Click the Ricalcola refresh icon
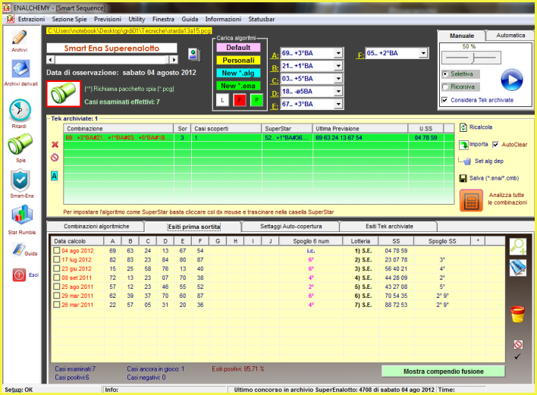The image size is (537, 395). pos(463,127)
